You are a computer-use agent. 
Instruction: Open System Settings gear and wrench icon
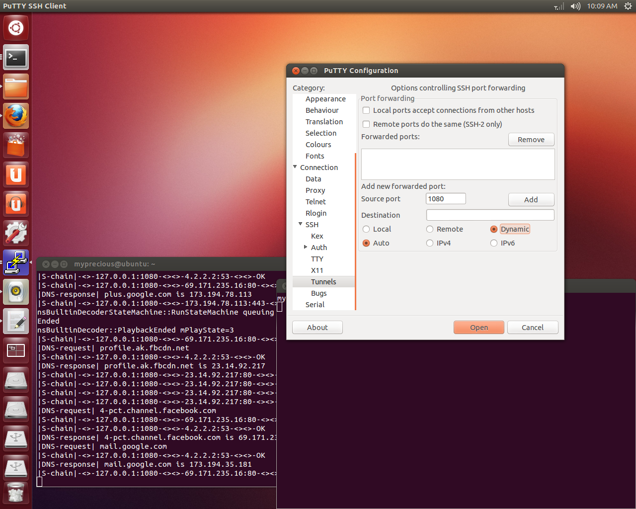pyautogui.click(x=16, y=233)
